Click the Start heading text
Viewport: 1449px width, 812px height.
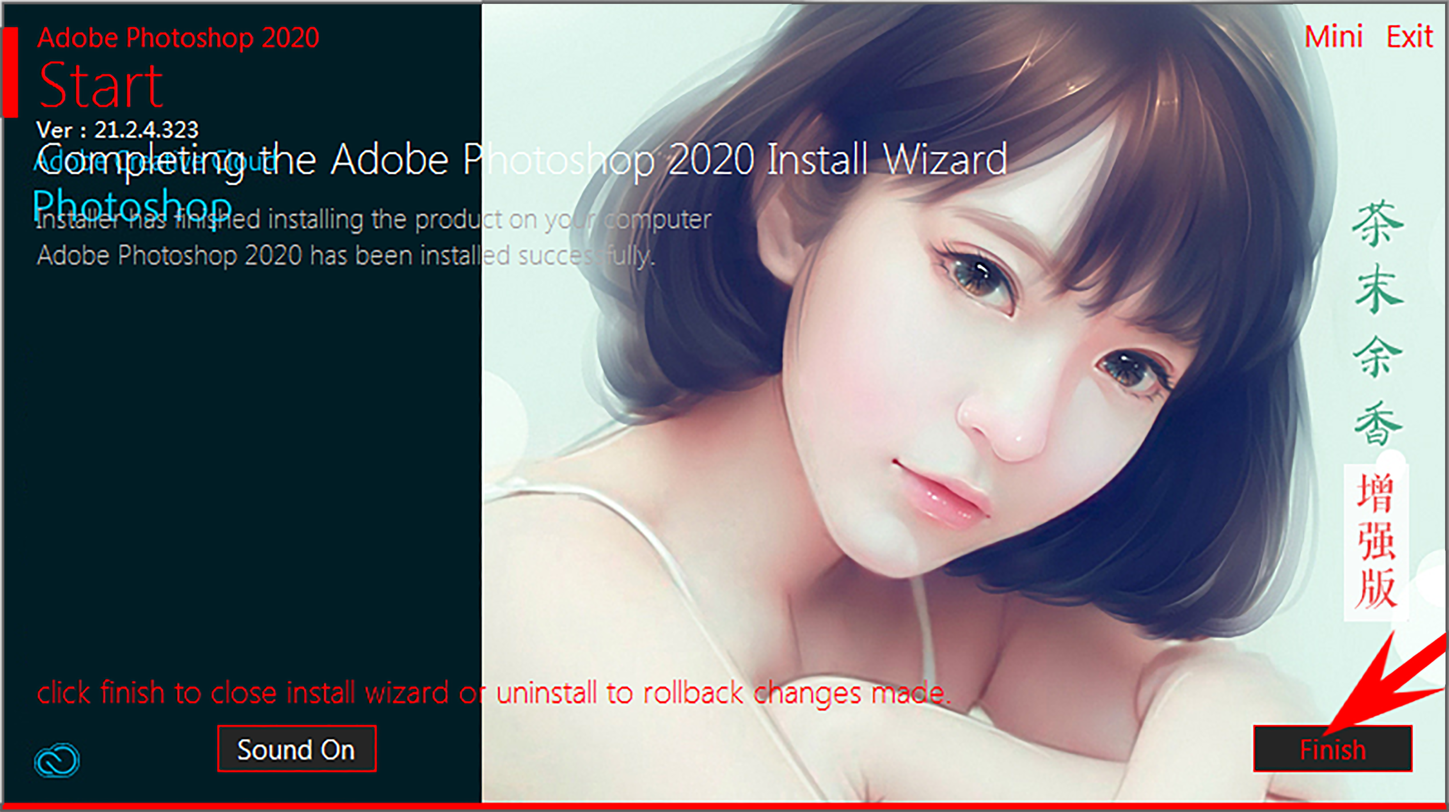pyautogui.click(x=102, y=83)
